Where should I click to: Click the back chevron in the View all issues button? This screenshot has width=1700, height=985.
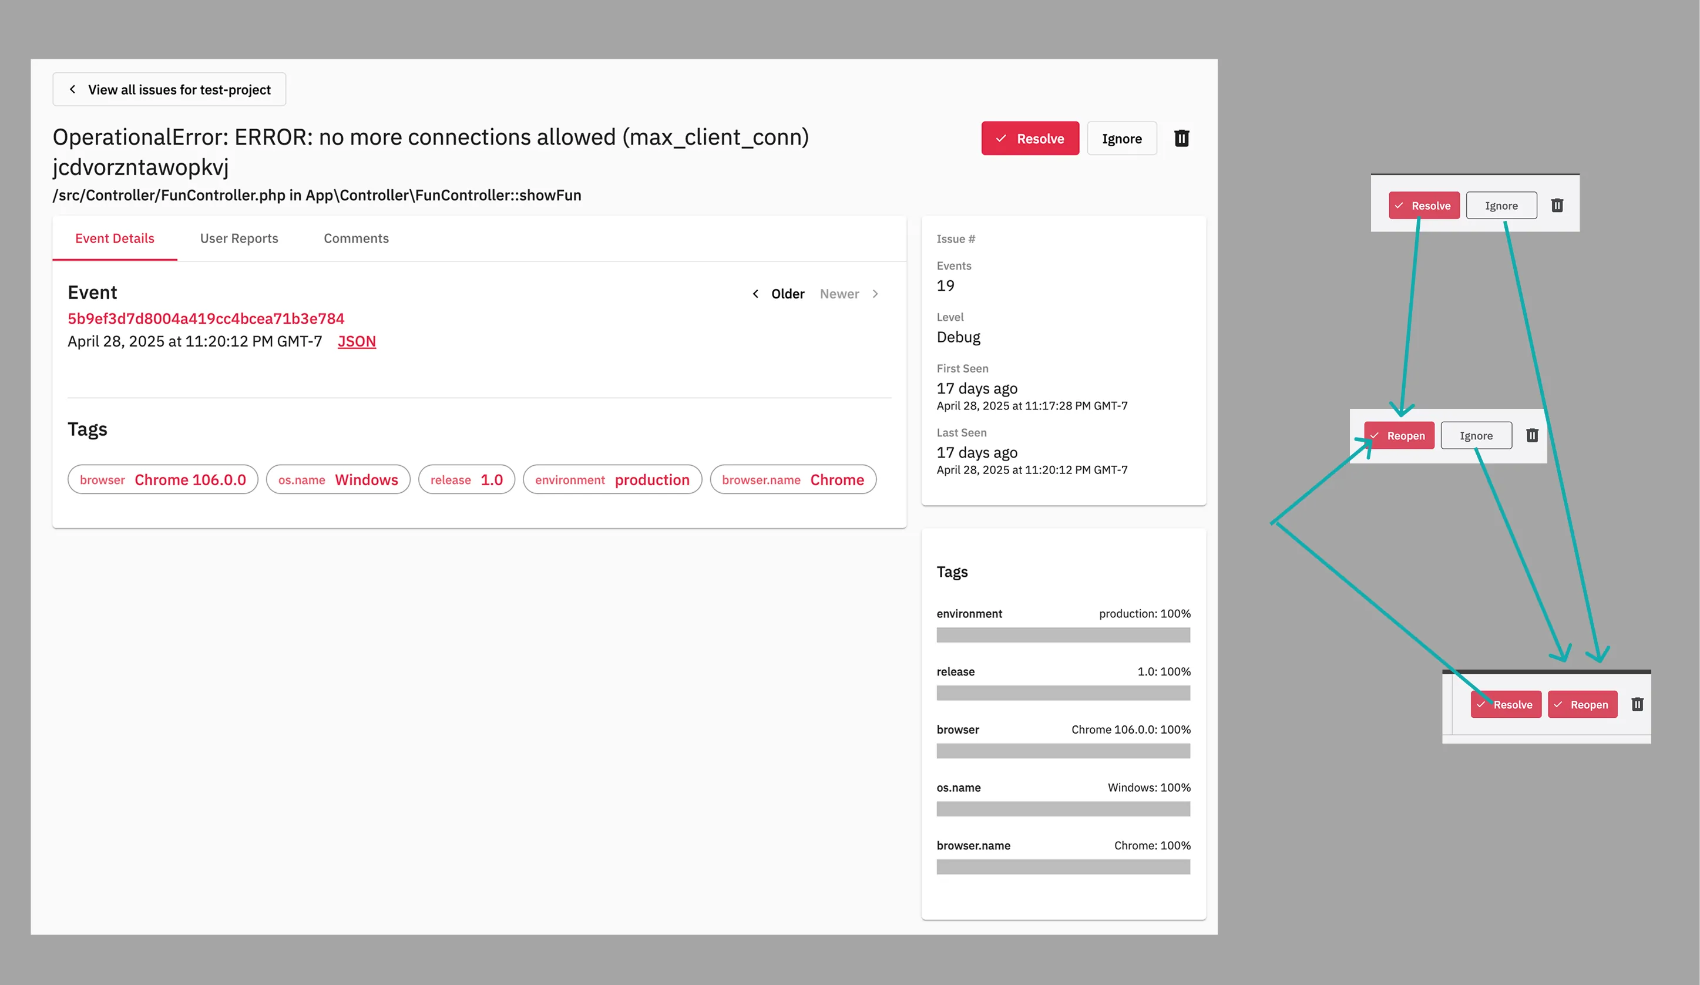(73, 89)
